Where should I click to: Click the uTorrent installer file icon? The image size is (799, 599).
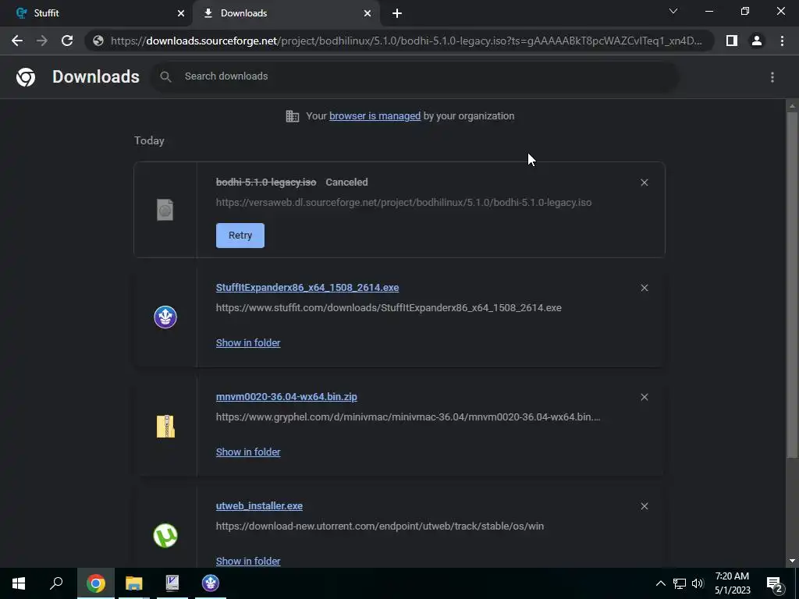pos(165,535)
